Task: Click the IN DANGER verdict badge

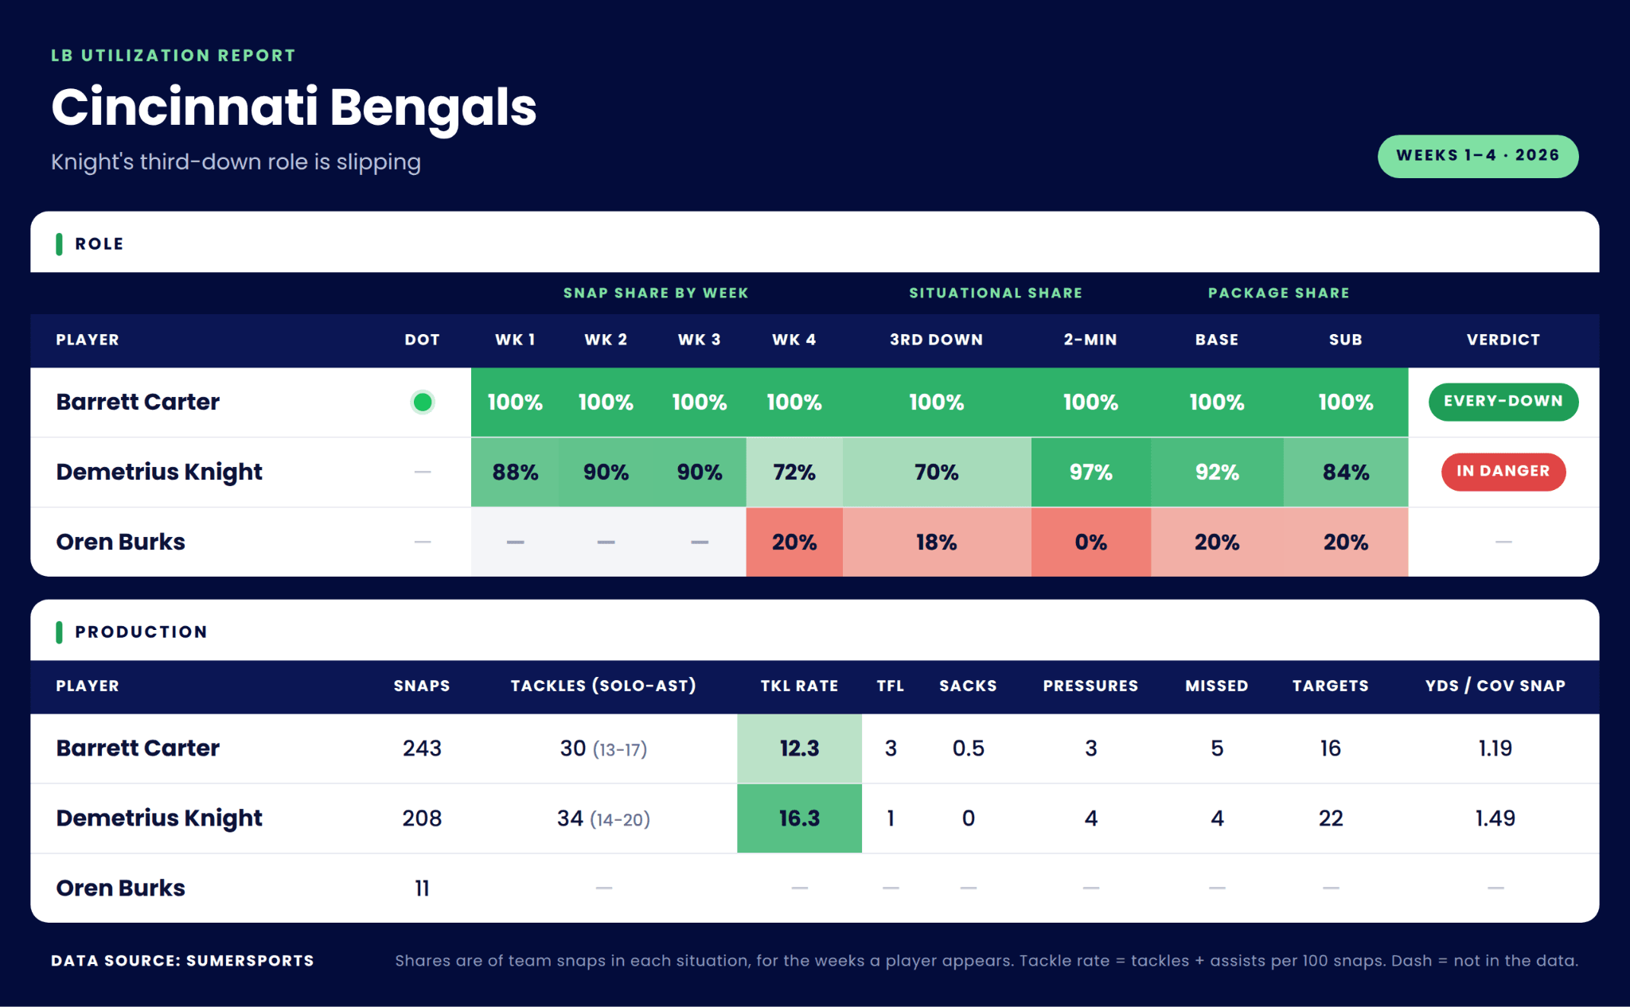Action: [x=1503, y=472]
